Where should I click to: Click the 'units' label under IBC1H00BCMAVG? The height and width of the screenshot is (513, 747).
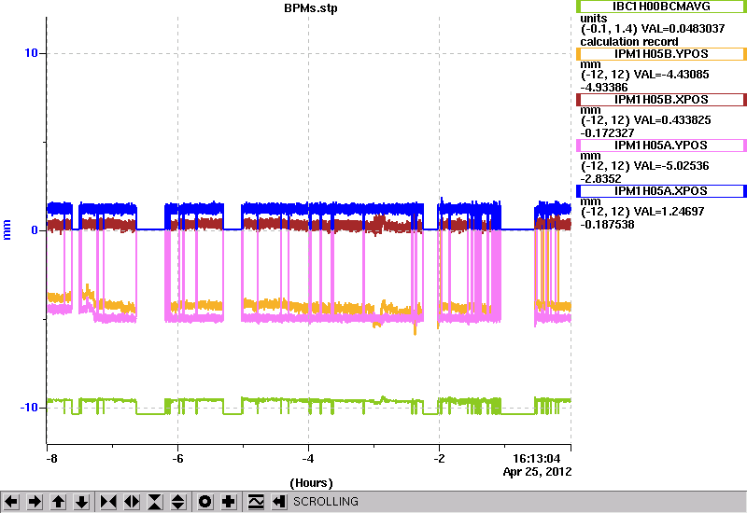point(594,19)
